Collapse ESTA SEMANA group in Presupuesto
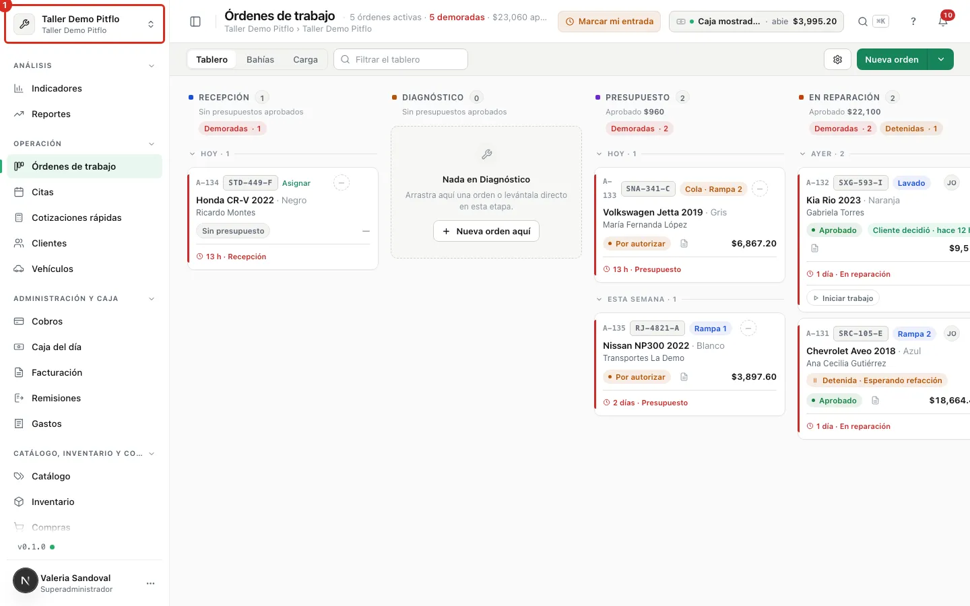 (x=600, y=300)
